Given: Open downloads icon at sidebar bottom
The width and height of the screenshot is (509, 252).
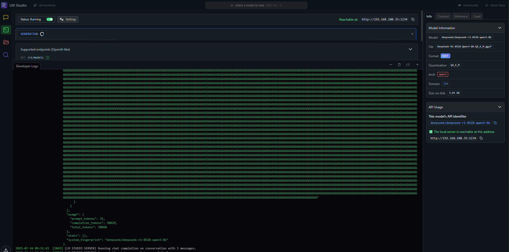Looking at the screenshot, I should pyautogui.click(x=6, y=249).
